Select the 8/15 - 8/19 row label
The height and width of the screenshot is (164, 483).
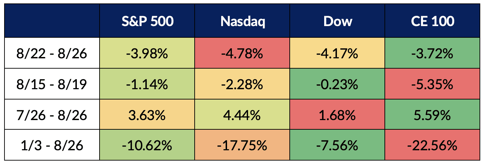51,83
